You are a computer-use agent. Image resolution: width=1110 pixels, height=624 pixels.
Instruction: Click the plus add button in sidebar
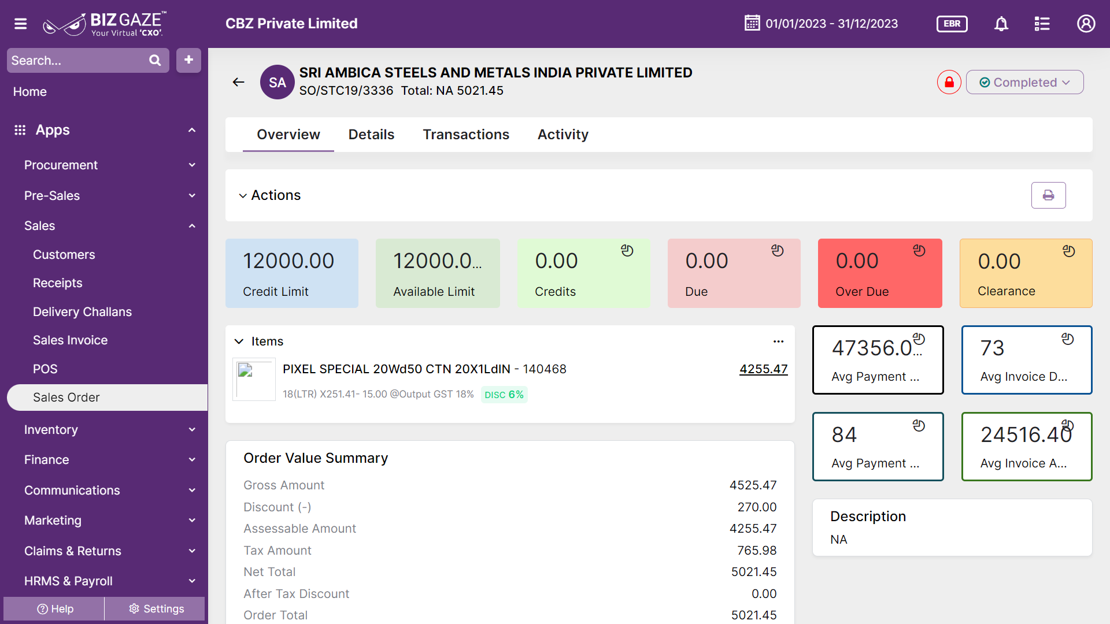188,60
